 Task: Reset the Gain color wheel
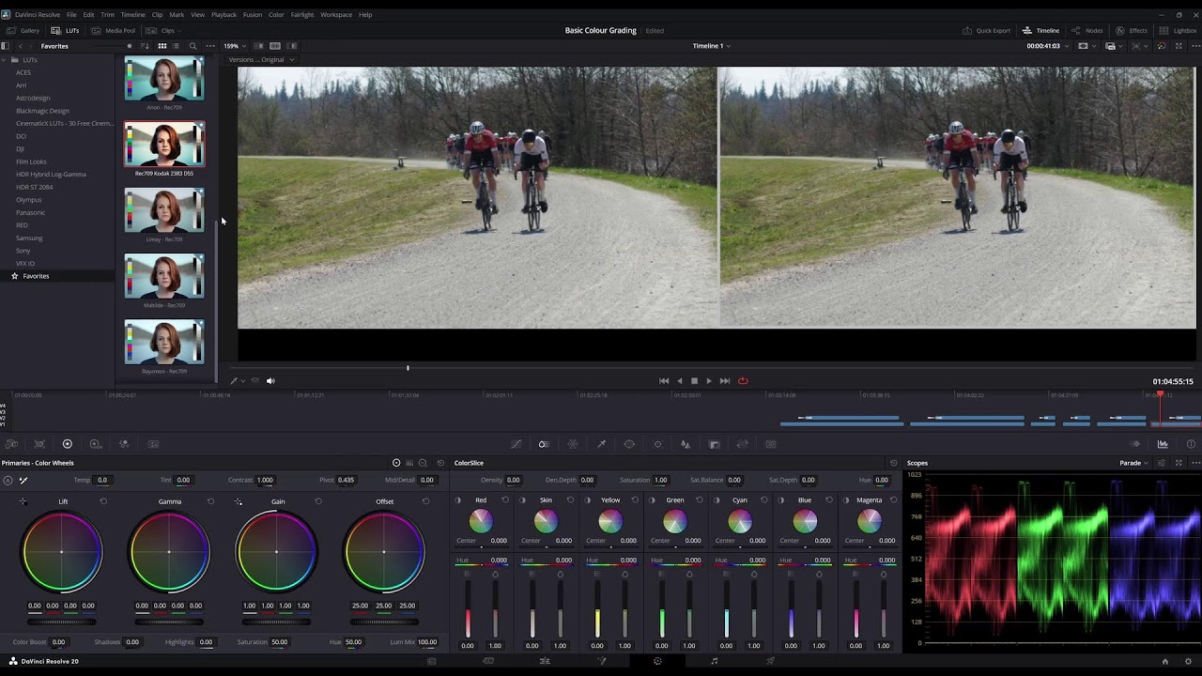click(x=318, y=501)
